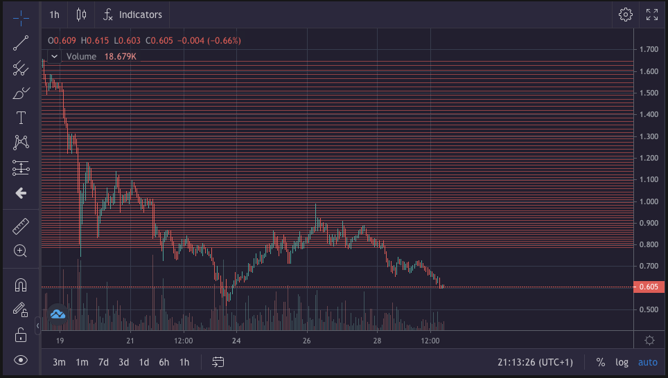Select the 3d date range
This screenshot has width=668, height=378.
(x=123, y=362)
